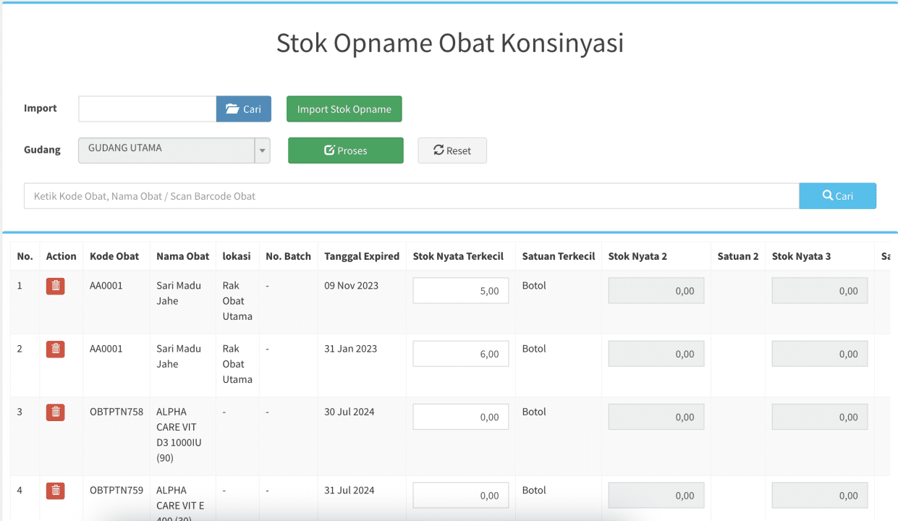Select Rak Obat Utama location in row 2

pos(237,364)
